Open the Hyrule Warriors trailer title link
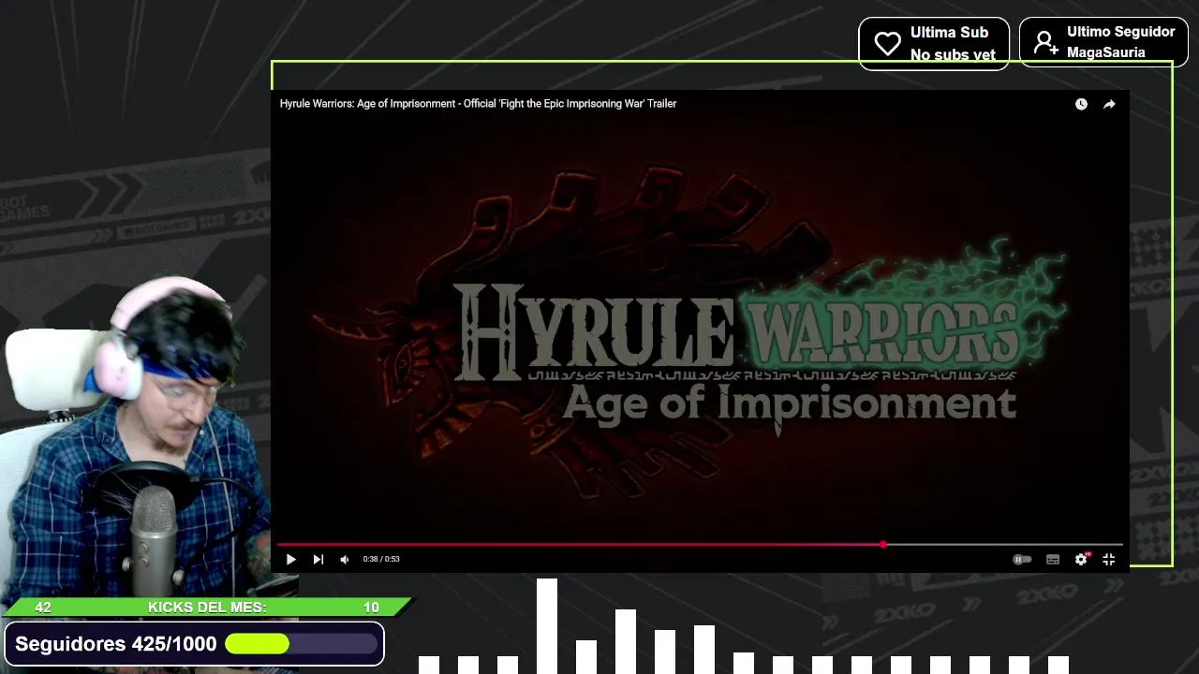The height and width of the screenshot is (674, 1199). [478, 104]
